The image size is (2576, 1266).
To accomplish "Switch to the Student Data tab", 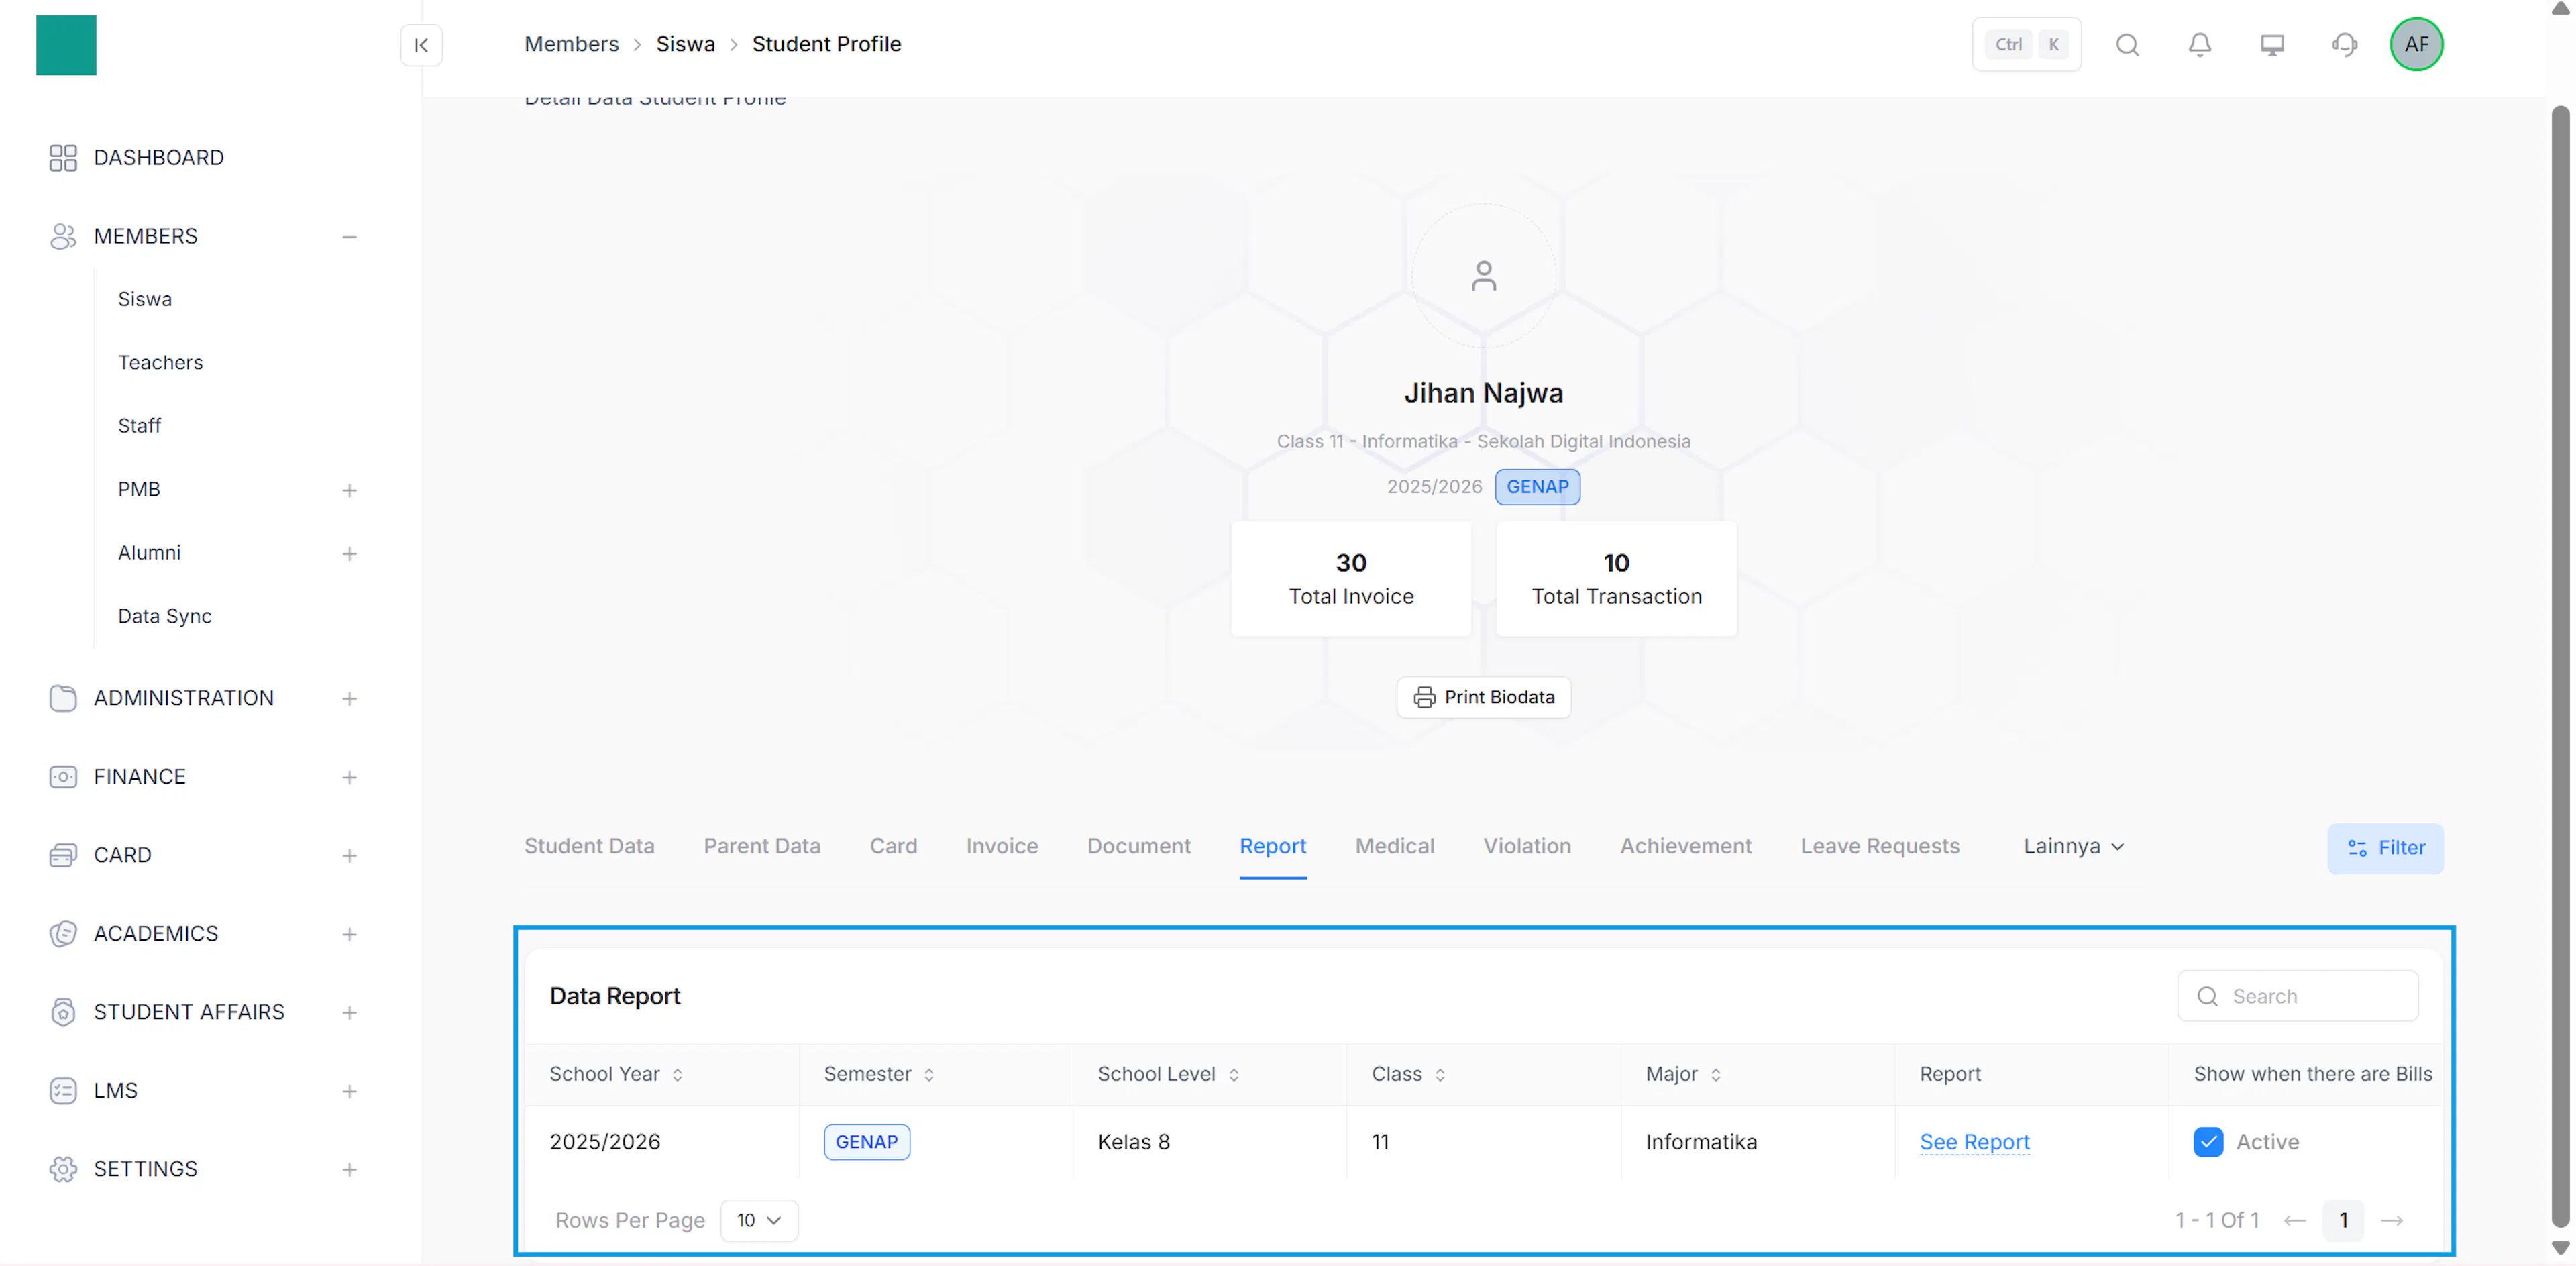I will 589,847.
